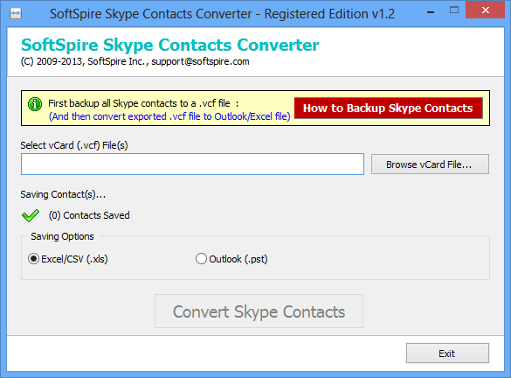511x378 pixels.
Task: Click the Saving Options group label
Action: (62, 236)
